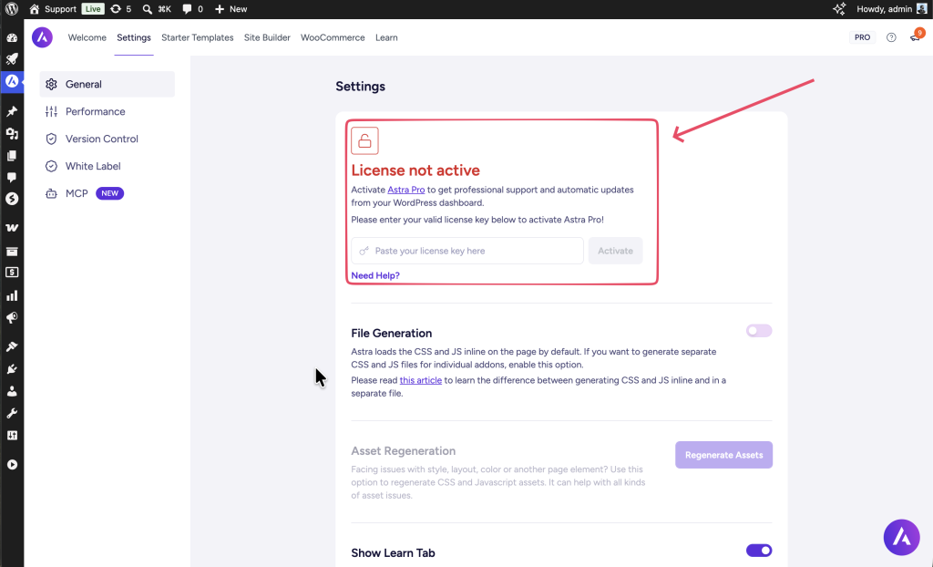Open the search magnifier in admin bar
Image resolution: width=933 pixels, height=567 pixels.
click(147, 9)
